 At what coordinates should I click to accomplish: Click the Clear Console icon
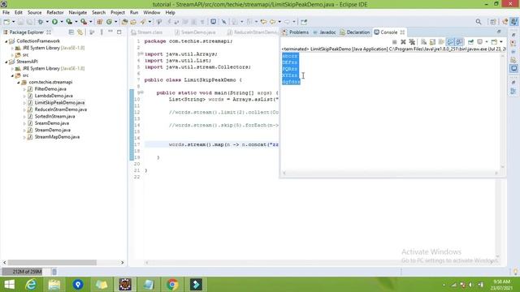coord(424,42)
